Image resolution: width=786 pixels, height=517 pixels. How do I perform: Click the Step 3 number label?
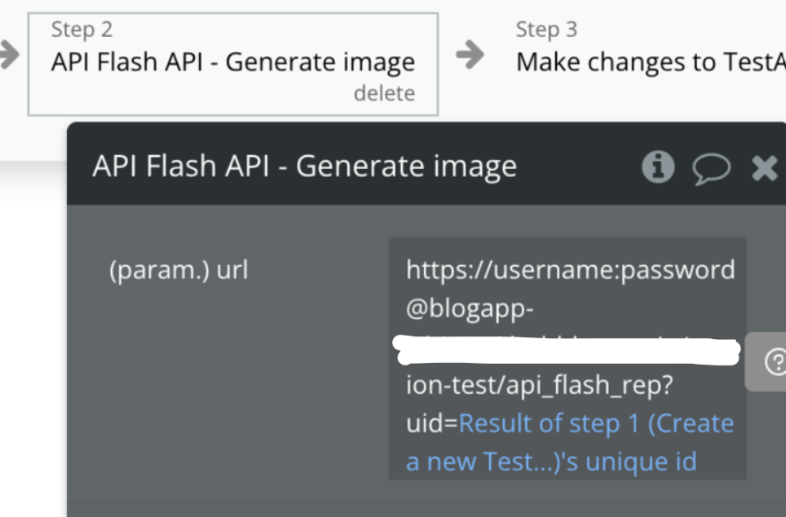click(546, 29)
